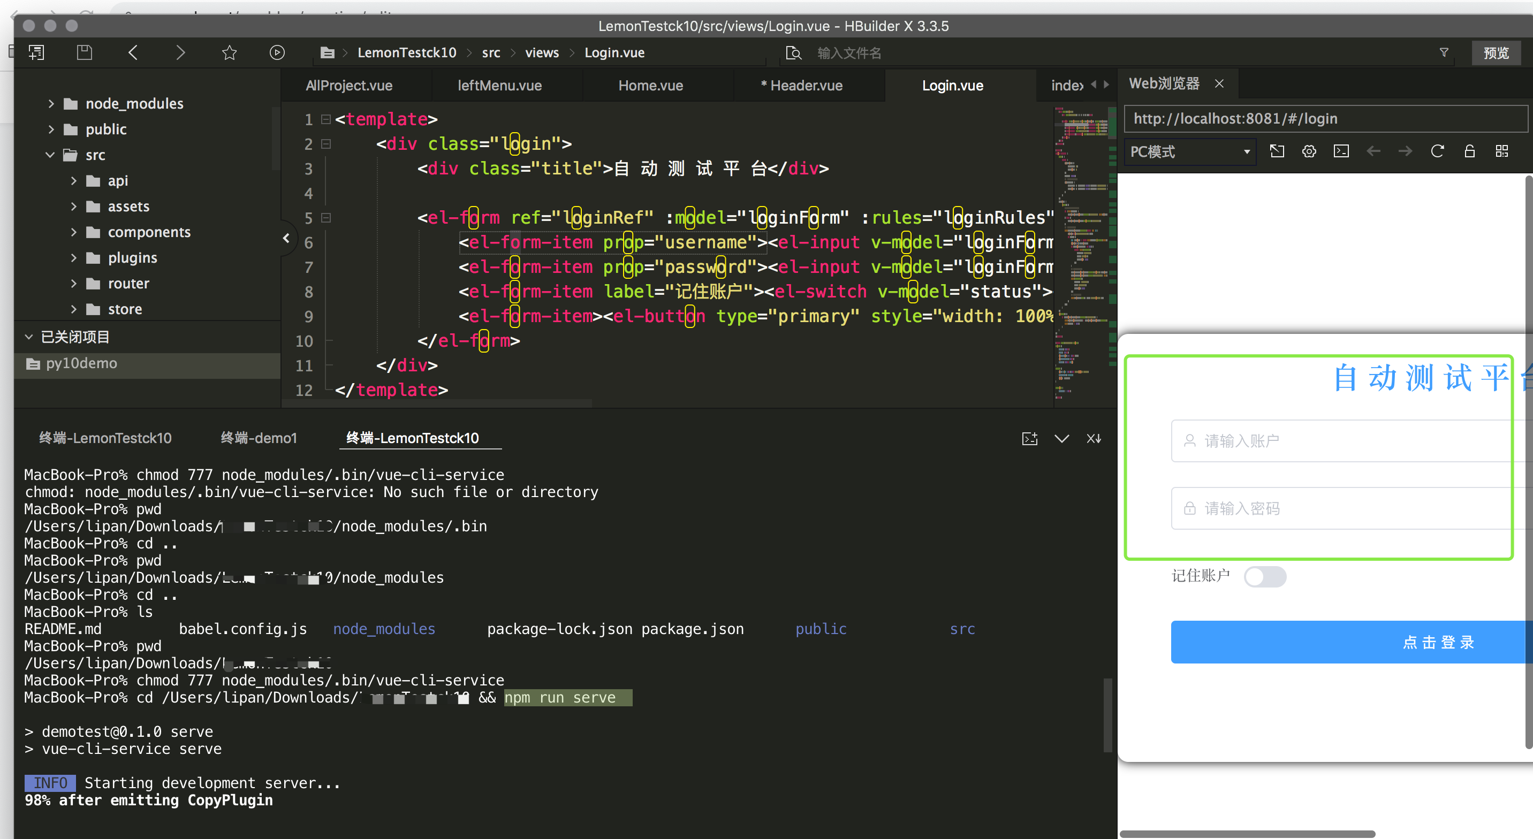Click the save file icon in toolbar

click(85, 52)
